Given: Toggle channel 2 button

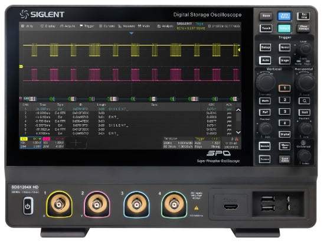Looking at the screenshot, I should [284, 100].
